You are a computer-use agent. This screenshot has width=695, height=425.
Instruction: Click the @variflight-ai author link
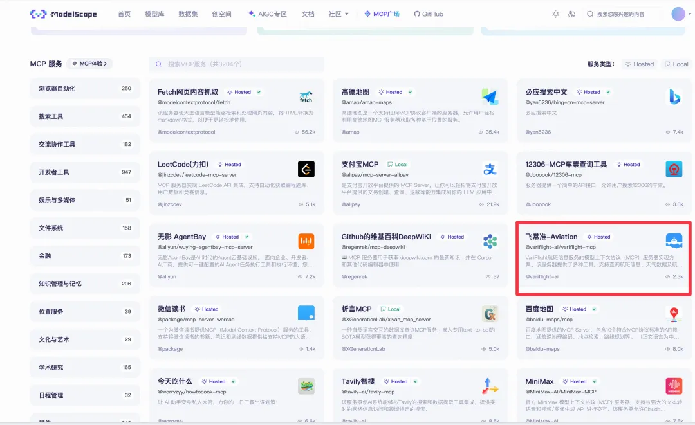point(542,276)
